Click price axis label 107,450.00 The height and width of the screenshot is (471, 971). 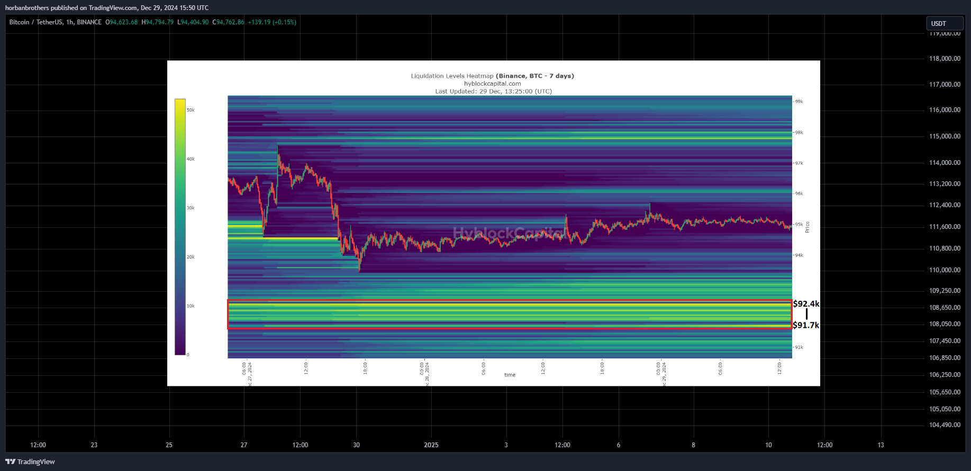945,341
